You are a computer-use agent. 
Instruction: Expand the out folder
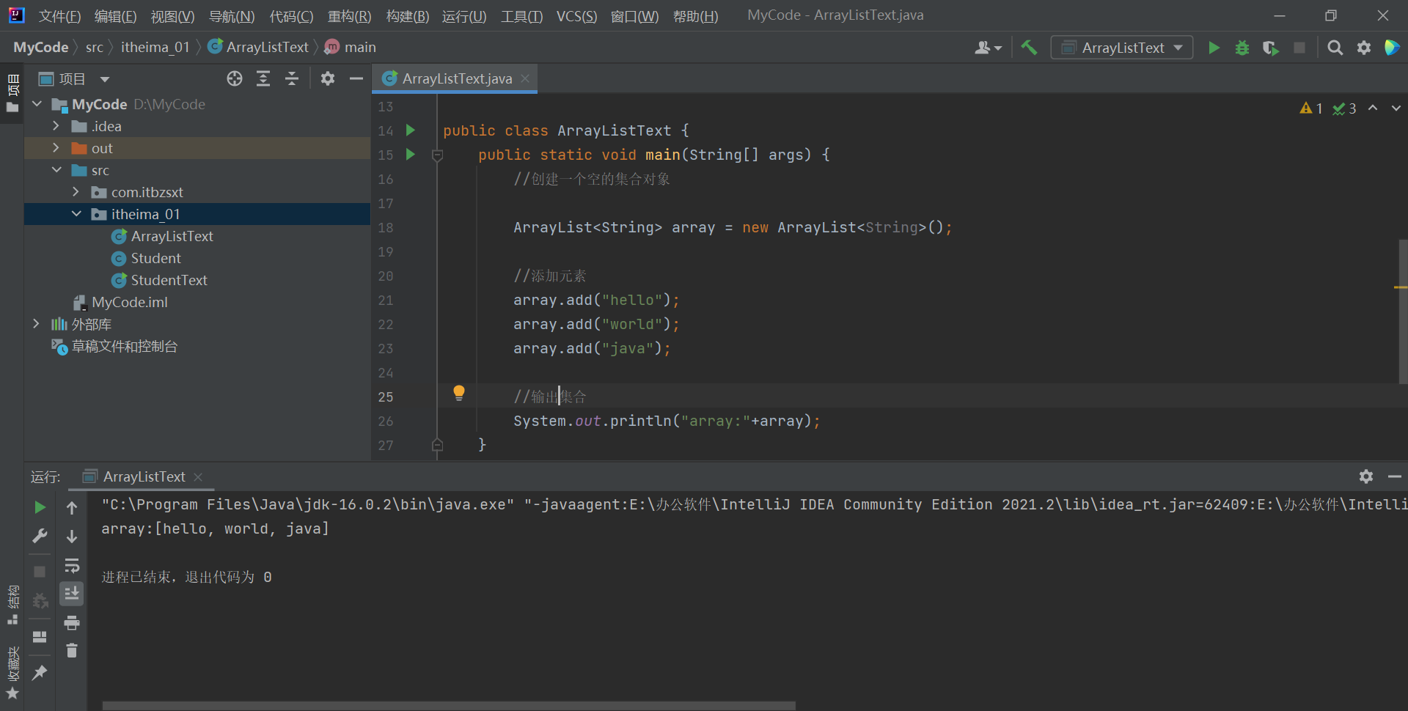pyautogui.click(x=56, y=148)
